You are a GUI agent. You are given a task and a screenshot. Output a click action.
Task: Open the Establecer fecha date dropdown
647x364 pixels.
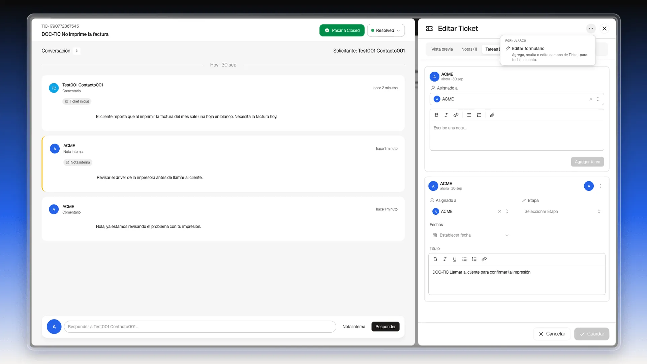coord(470,235)
